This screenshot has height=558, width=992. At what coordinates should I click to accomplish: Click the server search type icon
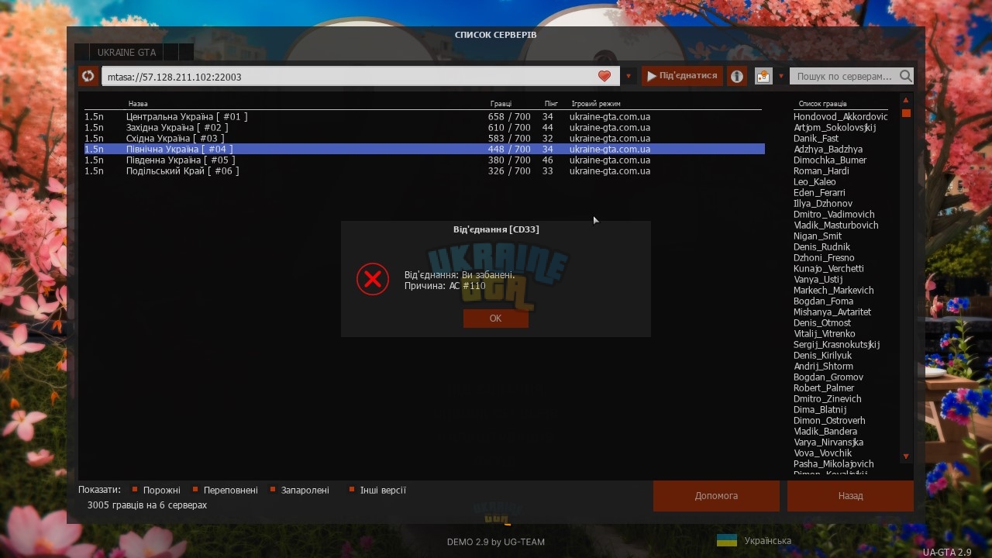(x=763, y=76)
